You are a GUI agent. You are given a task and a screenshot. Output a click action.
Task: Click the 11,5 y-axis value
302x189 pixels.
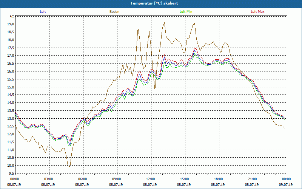tap(11, 142)
